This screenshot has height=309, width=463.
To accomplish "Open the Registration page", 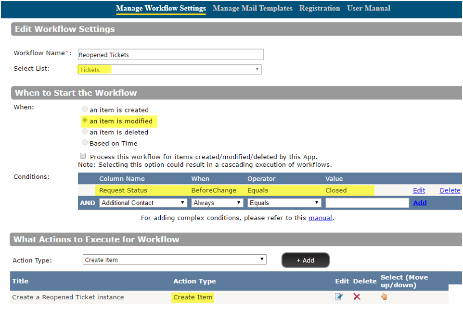I will 320,8.
